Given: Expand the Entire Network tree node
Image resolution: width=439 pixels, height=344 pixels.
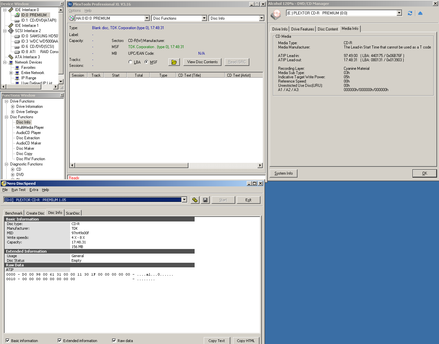Looking at the screenshot, I should tap(11, 73).
